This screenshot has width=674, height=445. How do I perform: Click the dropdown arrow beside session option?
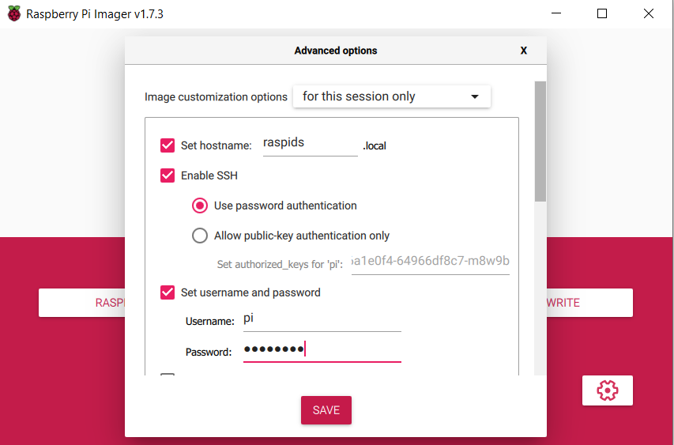tap(475, 96)
